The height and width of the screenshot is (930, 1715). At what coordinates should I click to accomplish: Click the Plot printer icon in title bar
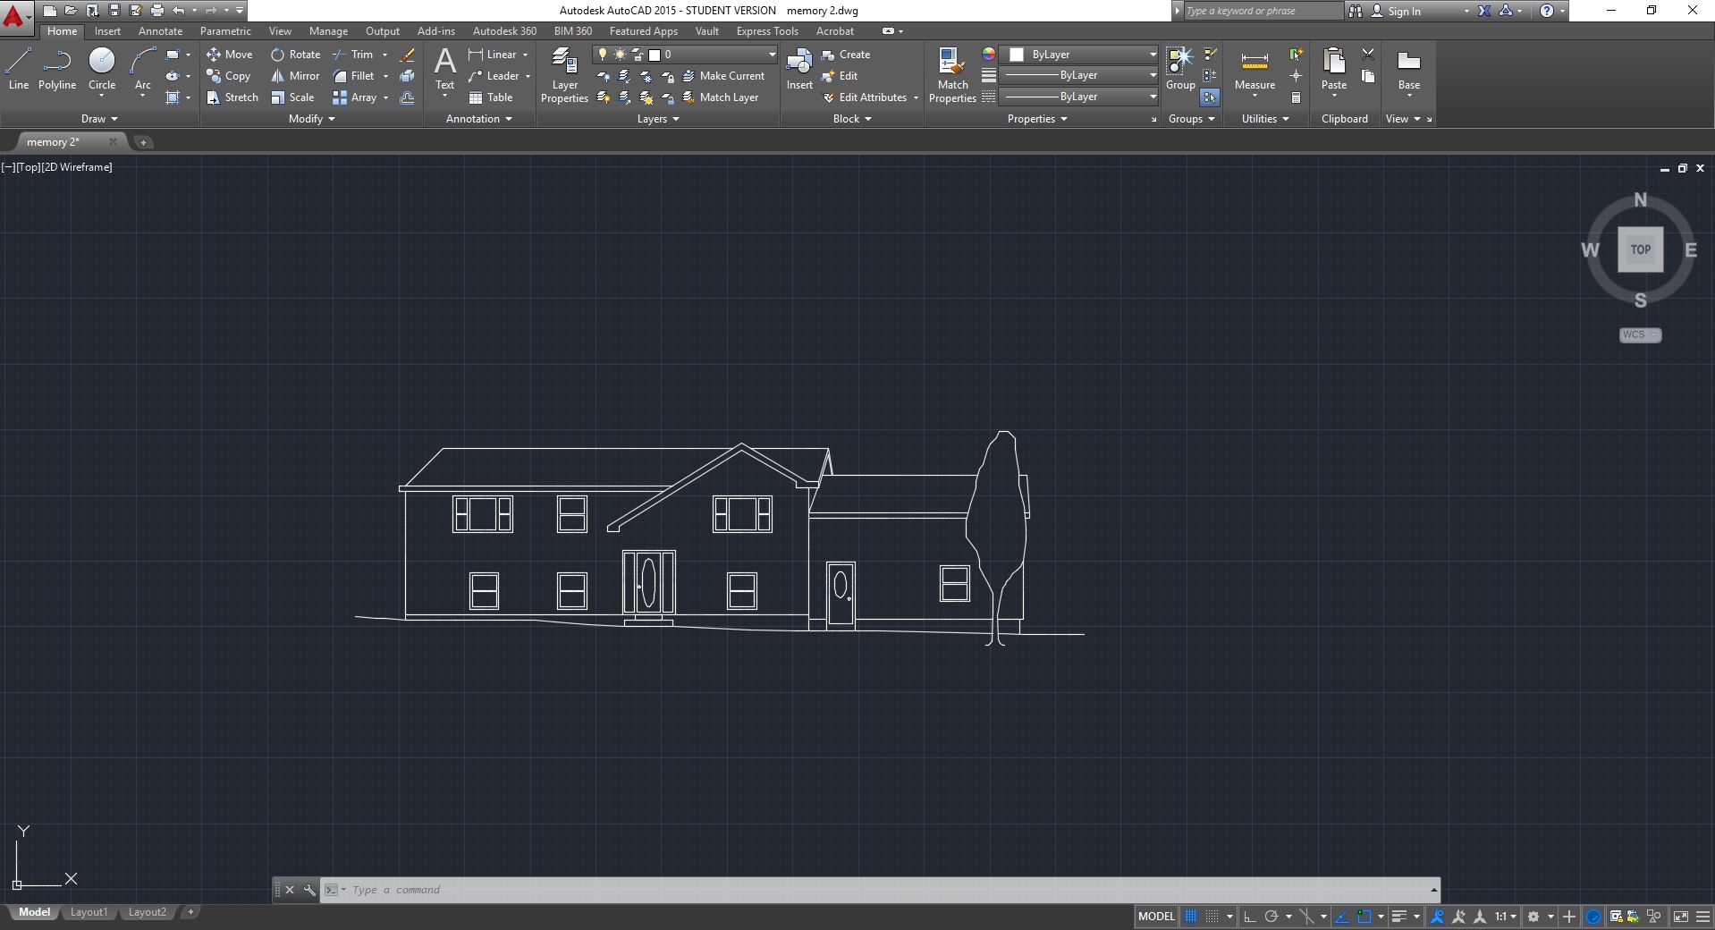tap(157, 11)
